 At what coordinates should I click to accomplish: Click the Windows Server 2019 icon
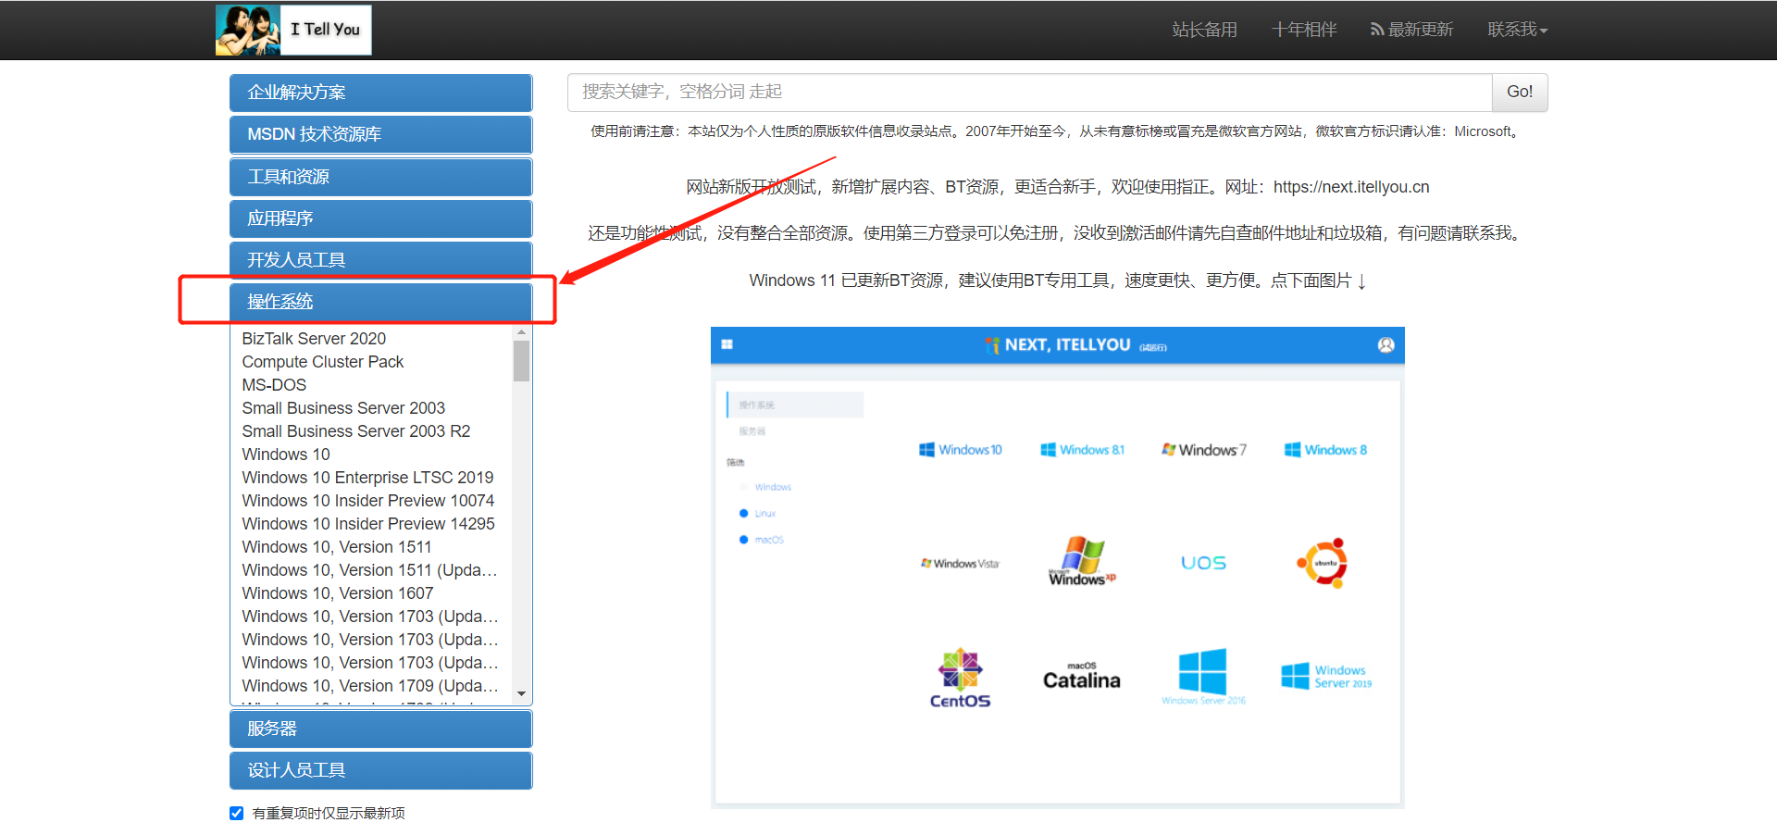point(1324,676)
